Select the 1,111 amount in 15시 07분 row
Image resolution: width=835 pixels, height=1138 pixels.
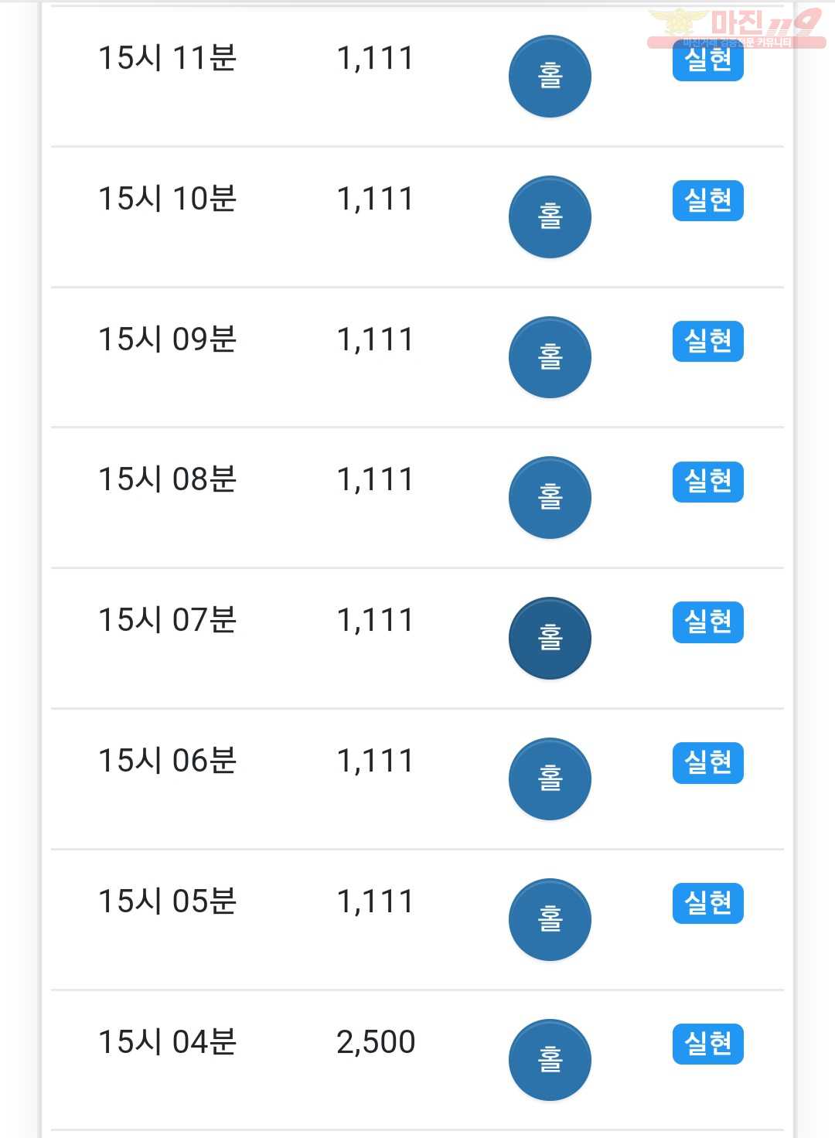(x=375, y=620)
